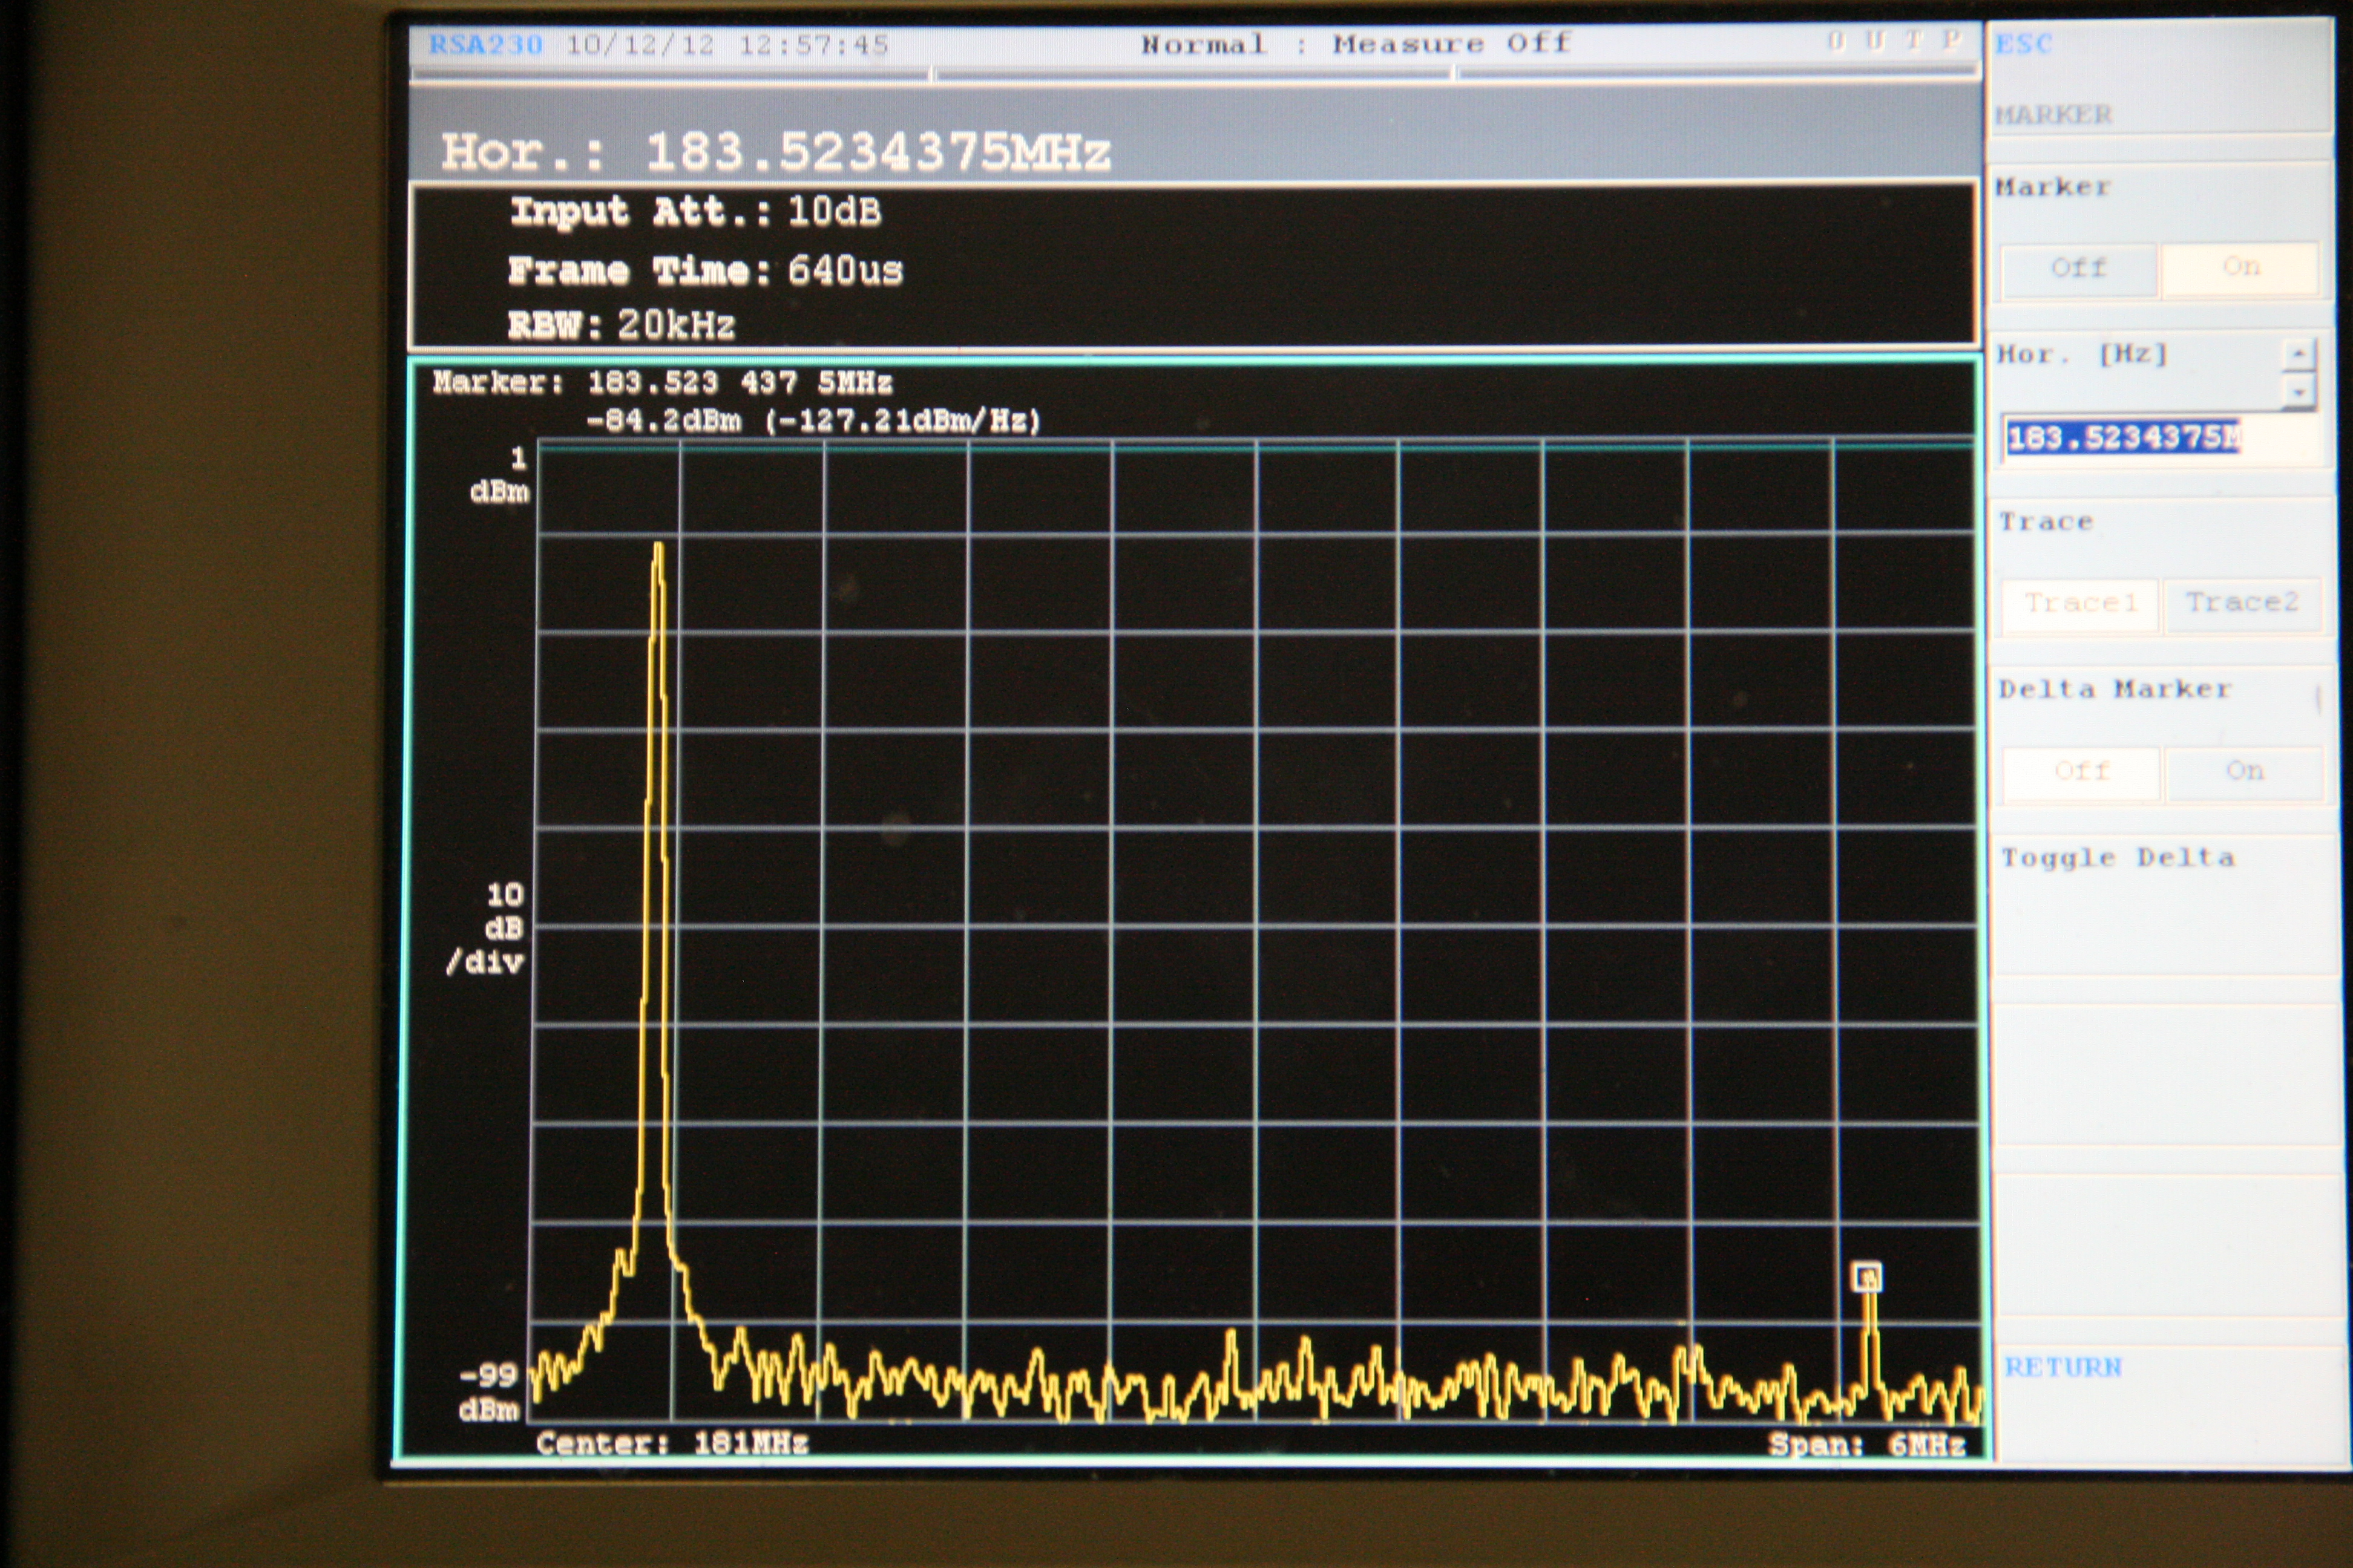Turn Marker On
Image resolution: width=2353 pixels, height=1568 pixels.
coord(2240,267)
